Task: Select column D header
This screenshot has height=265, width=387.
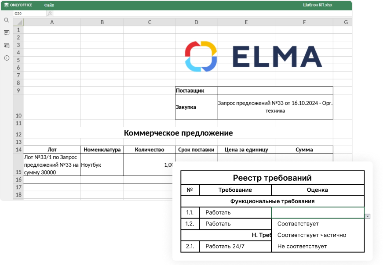Action: click(196, 22)
